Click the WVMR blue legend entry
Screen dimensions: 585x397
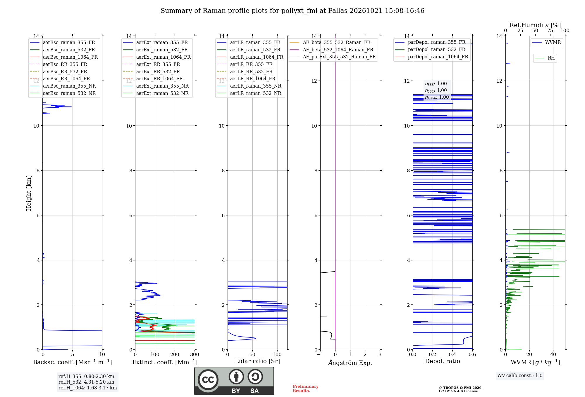[546, 42]
